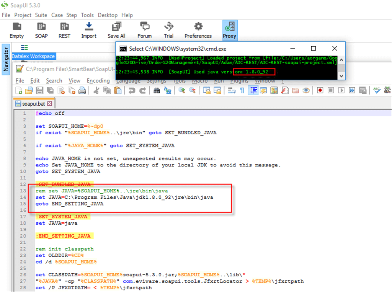Click the Paste clipboard icon
The height and width of the screenshot is (292, 392).
pyautogui.click(x=118, y=90)
